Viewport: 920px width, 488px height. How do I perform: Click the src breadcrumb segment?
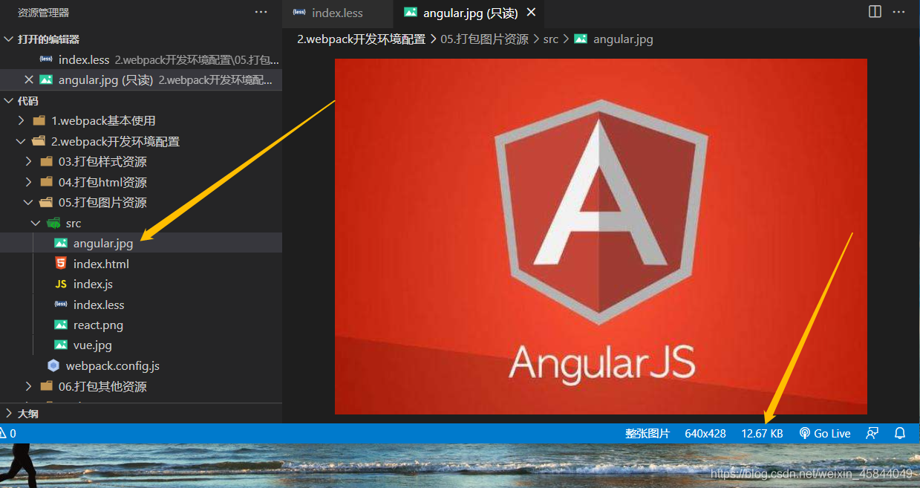point(550,39)
